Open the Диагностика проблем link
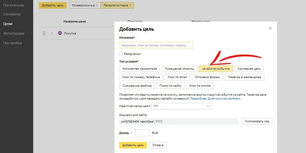 pos(224,99)
